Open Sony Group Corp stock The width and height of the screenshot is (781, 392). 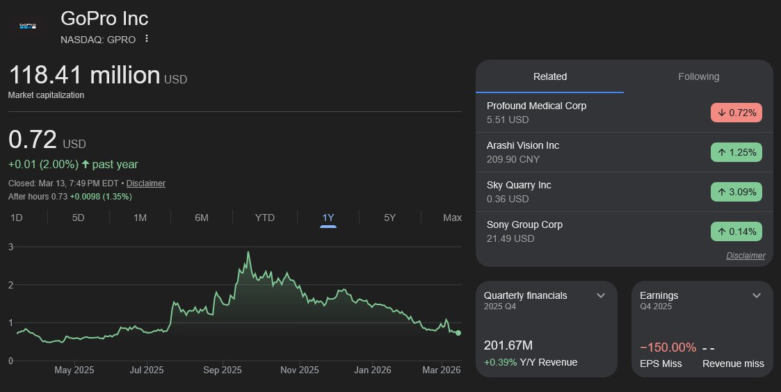624,231
